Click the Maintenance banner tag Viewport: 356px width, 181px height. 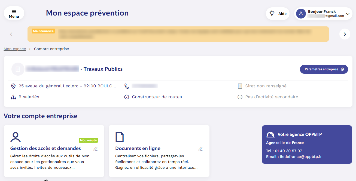[43, 31]
